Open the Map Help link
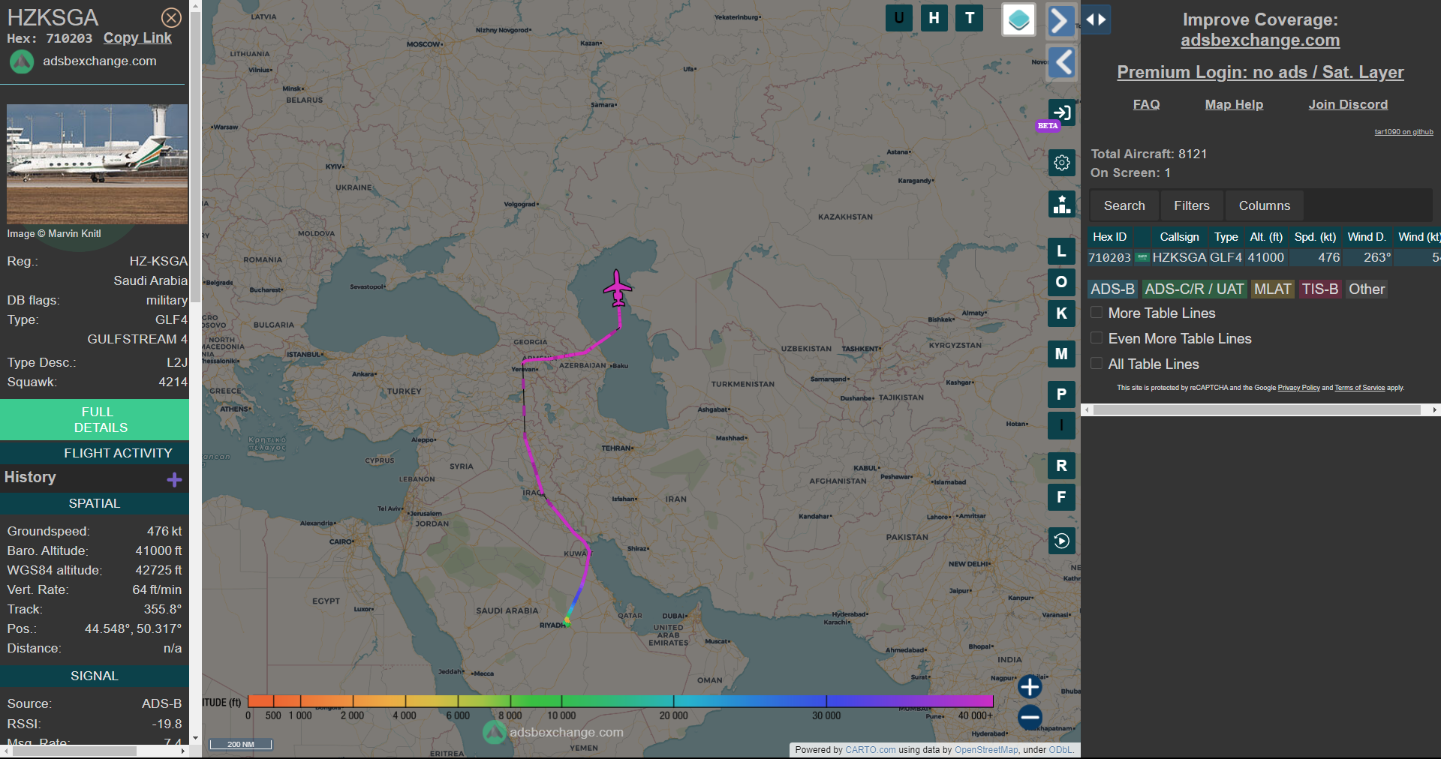Image resolution: width=1441 pixels, height=759 pixels. [x=1234, y=104]
